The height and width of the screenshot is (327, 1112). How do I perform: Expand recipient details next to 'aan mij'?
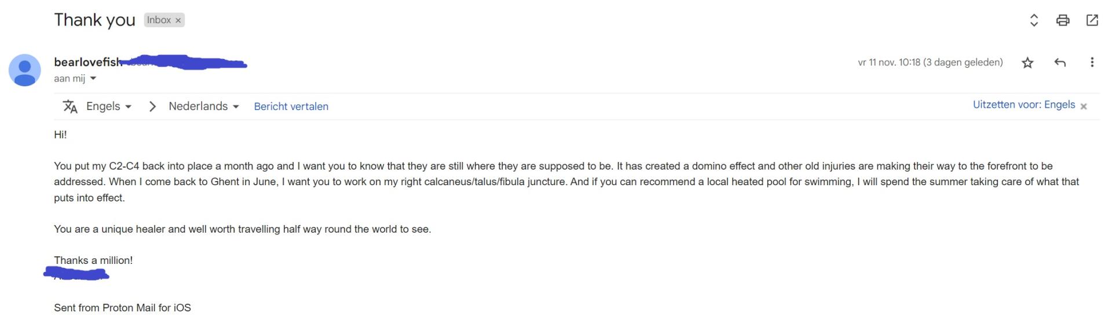(93, 79)
